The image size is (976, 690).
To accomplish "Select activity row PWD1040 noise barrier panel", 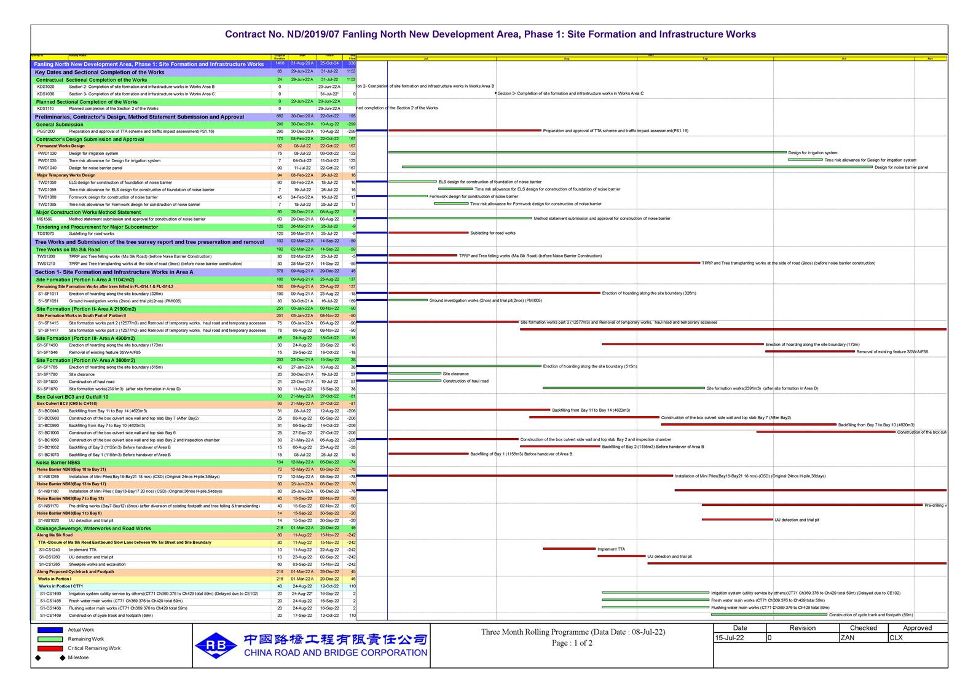I will click(x=194, y=168).
